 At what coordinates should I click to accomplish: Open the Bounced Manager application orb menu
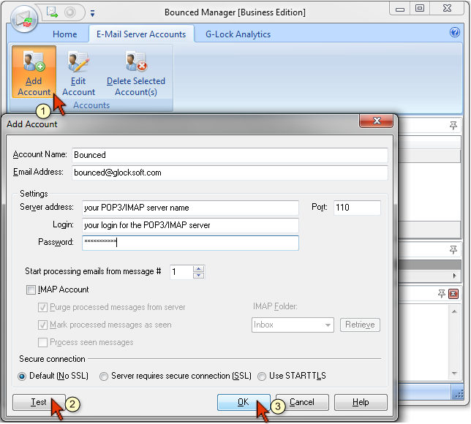24,19
